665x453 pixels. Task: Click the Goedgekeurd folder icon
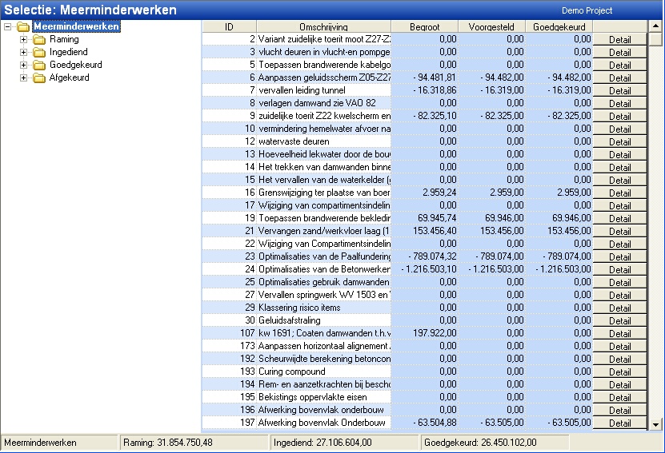click(39, 66)
